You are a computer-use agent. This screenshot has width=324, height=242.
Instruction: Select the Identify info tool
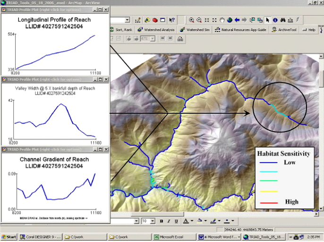click(275, 20)
